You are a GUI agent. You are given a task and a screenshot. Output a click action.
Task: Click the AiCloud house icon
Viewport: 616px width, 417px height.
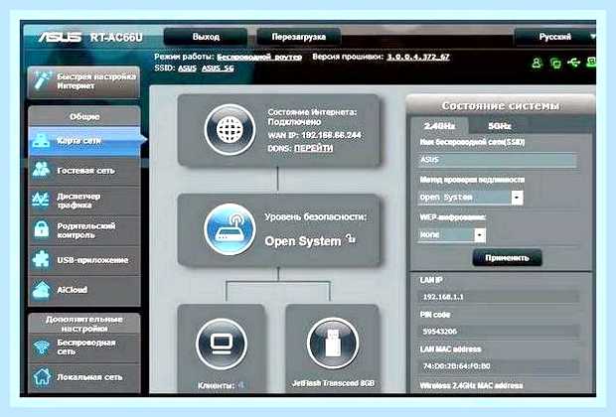42,290
